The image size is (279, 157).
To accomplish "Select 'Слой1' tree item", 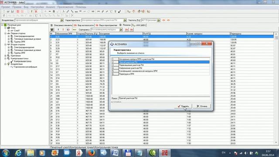I will coord(17,31).
